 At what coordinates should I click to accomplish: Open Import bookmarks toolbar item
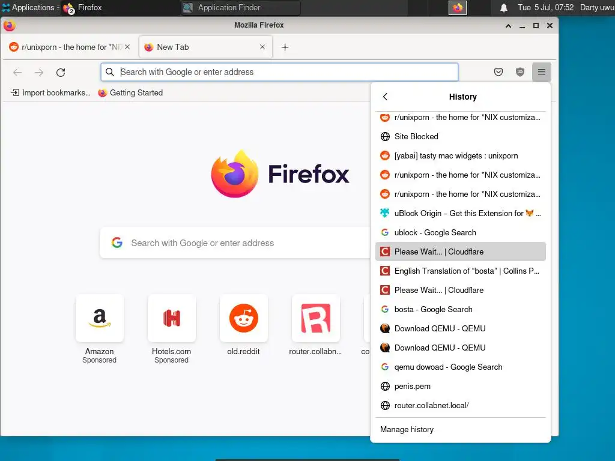click(50, 93)
